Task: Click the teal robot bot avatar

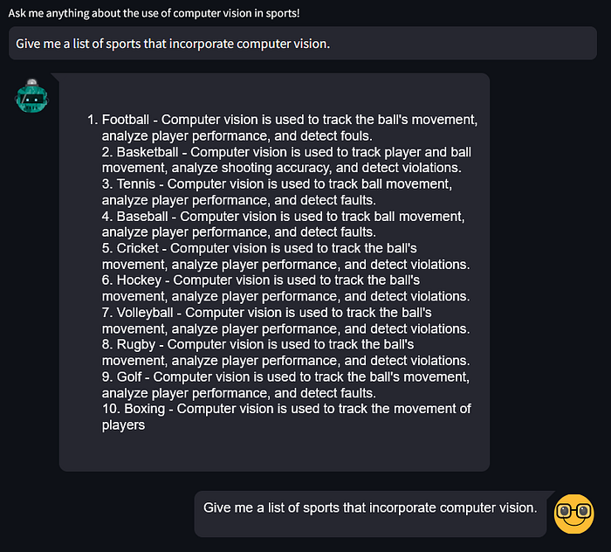Action: coord(32,96)
